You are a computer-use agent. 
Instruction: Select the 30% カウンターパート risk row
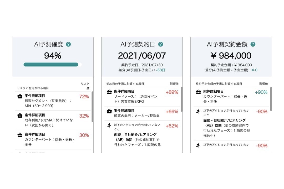53,139
